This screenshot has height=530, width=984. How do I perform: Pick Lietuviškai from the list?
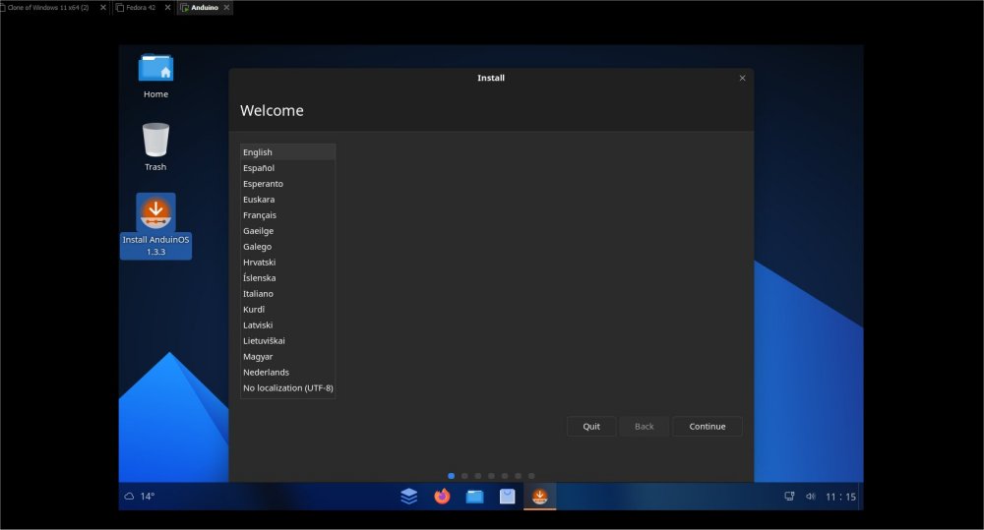pyautogui.click(x=287, y=340)
